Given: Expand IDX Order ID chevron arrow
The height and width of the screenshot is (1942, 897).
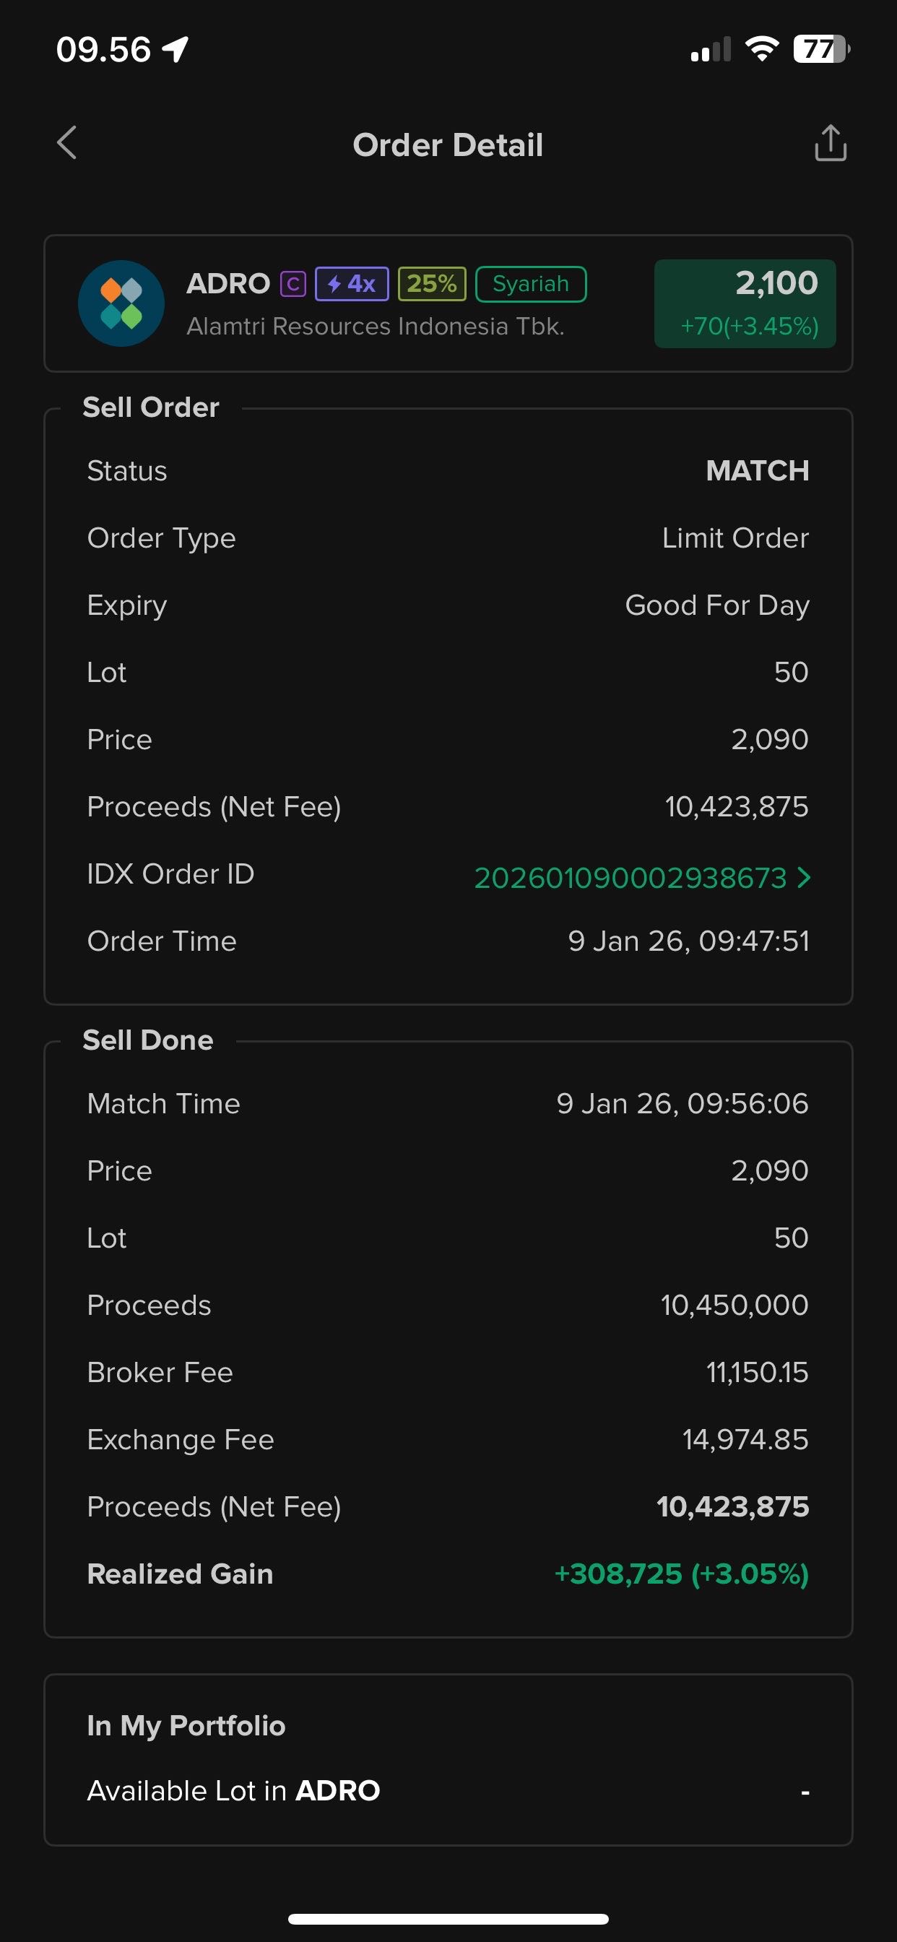Looking at the screenshot, I should (805, 878).
